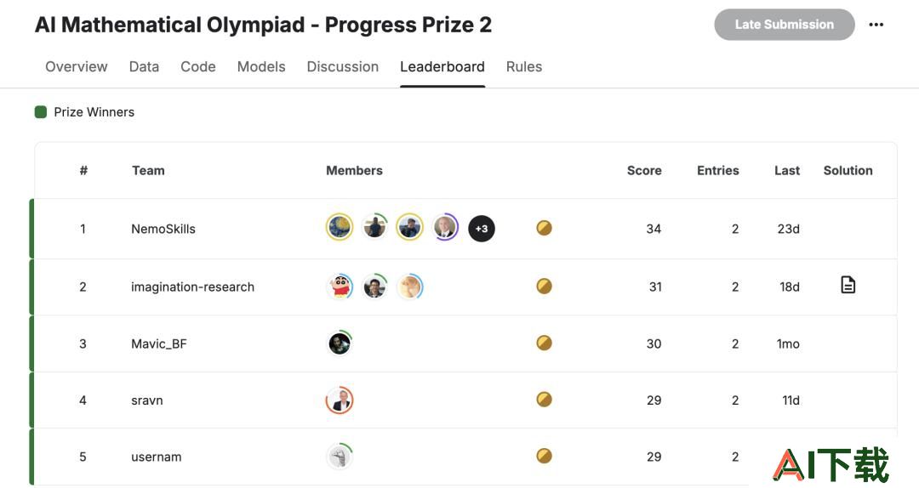
Task: Open imagination-research solution document icon
Action: 848,285
